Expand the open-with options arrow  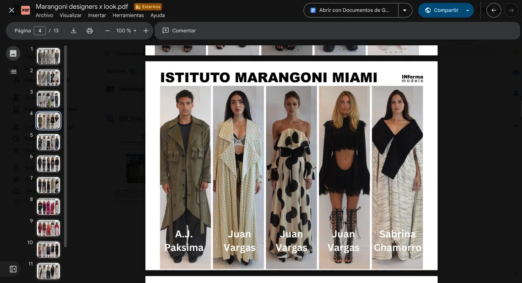point(405,10)
